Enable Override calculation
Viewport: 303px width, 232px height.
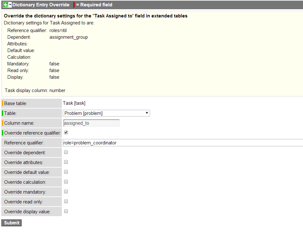click(x=65, y=182)
